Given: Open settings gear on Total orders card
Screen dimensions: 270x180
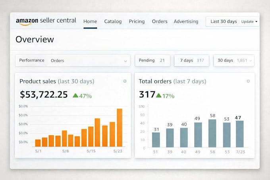Looking at the screenshot, I should [248, 81].
